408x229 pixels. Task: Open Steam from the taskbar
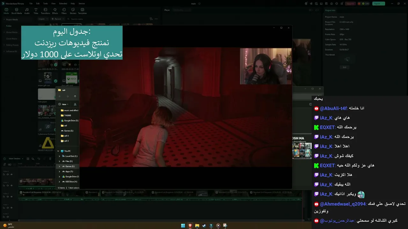pyautogui.click(x=204, y=226)
